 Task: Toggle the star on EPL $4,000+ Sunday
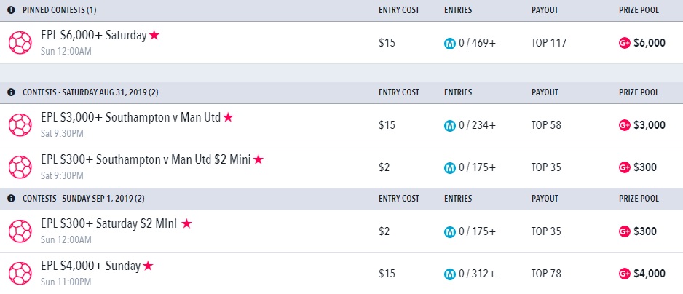pos(148,266)
